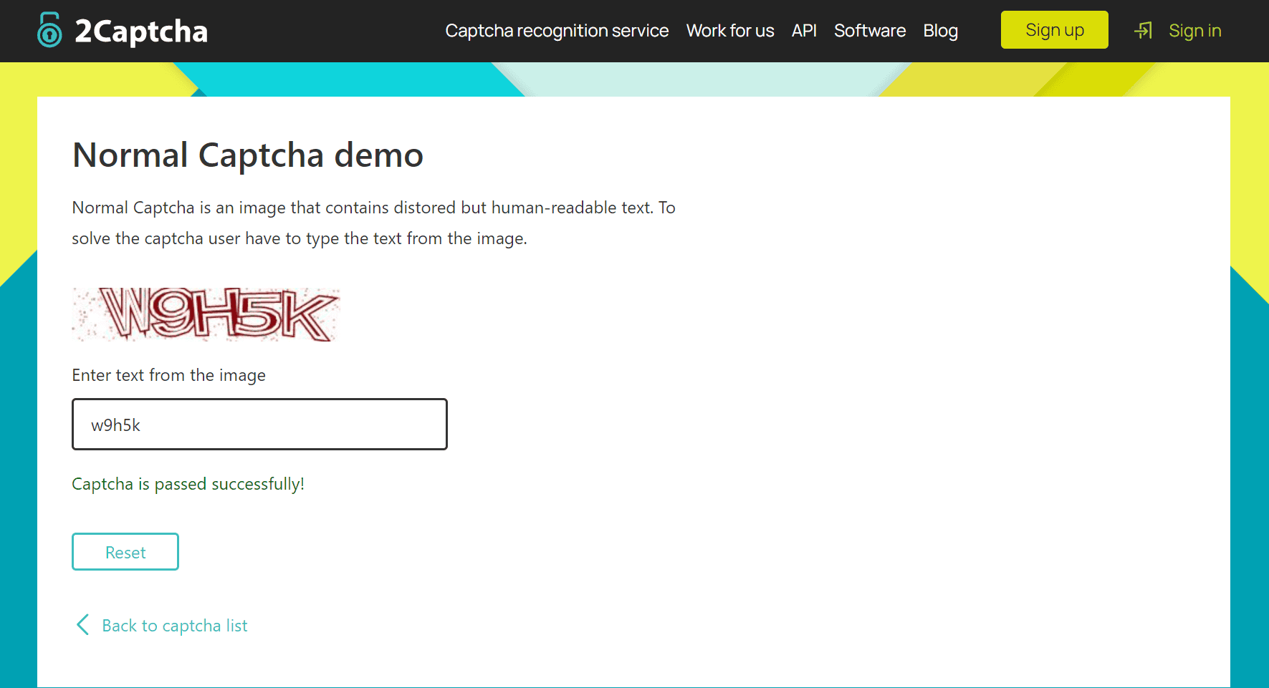Open the Work for us page
Image resolution: width=1269 pixels, height=688 pixels.
[730, 31]
